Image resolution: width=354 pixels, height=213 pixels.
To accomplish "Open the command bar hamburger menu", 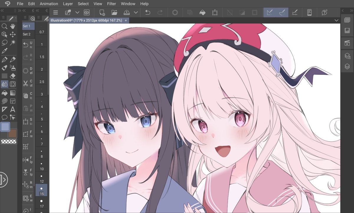I will click(x=55, y=12).
